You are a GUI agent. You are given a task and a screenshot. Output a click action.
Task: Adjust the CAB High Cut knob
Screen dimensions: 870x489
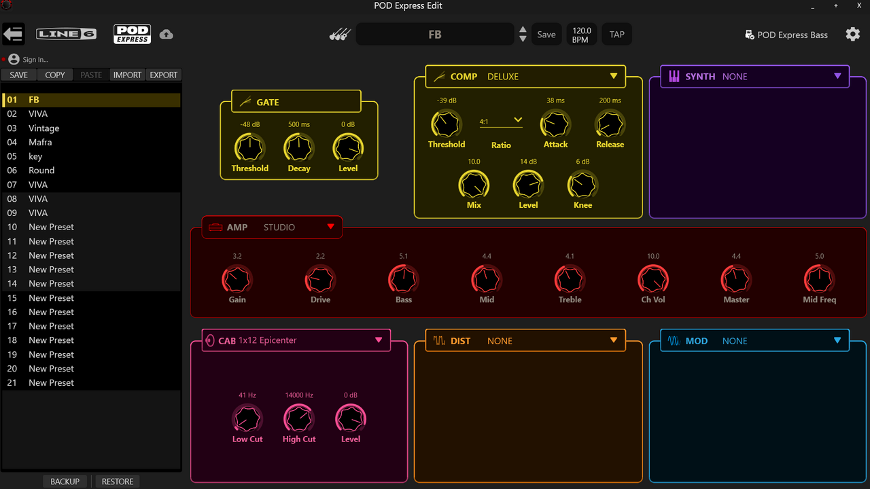click(299, 418)
